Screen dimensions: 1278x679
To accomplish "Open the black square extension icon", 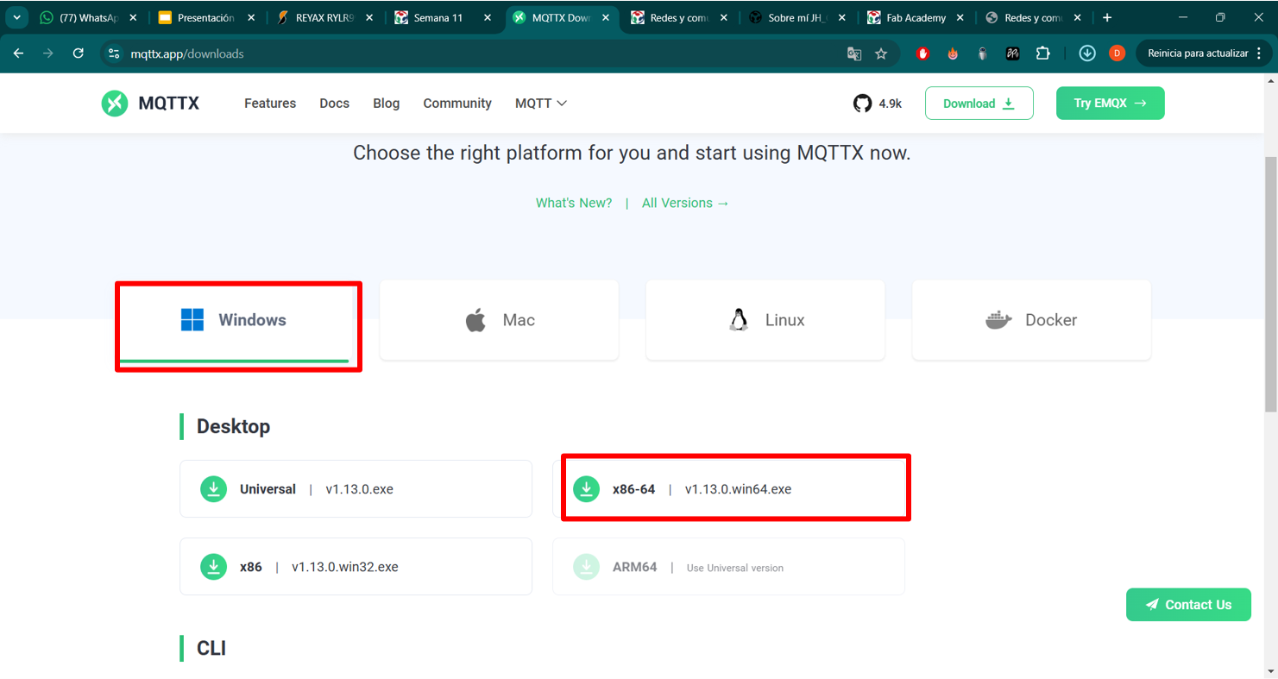I will [x=1013, y=53].
